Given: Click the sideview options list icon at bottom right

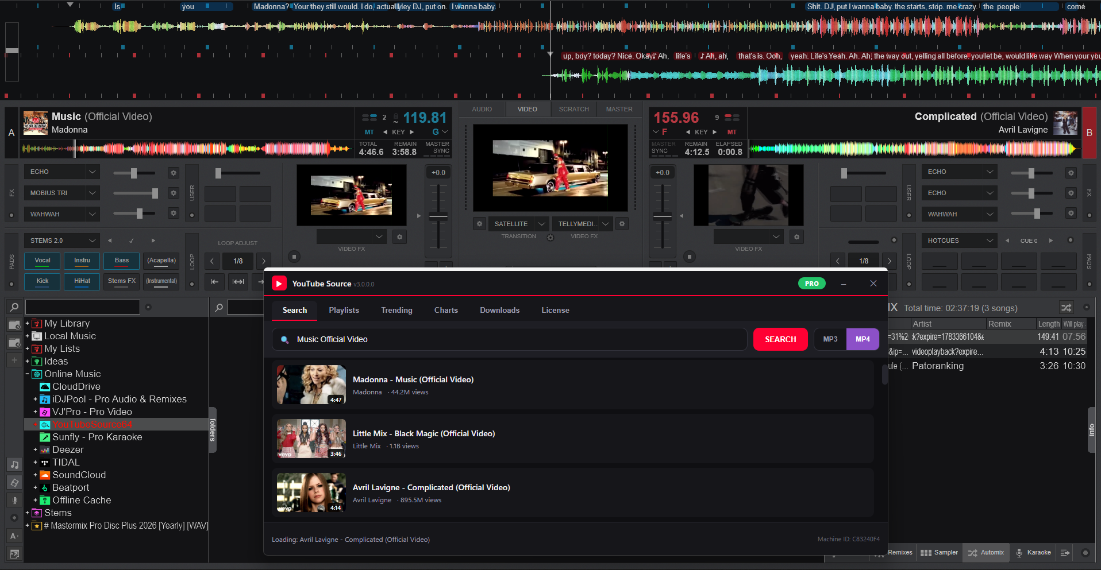Looking at the screenshot, I should pyautogui.click(x=1065, y=553).
